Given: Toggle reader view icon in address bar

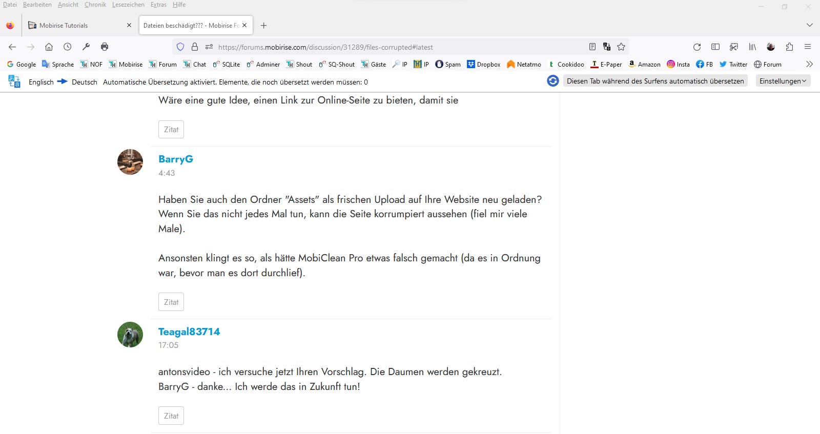Looking at the screenshot, I should [x=592, y=47].
